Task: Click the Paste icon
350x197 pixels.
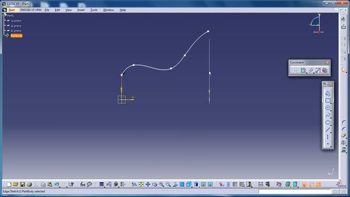Action: [x=50, y=184]
